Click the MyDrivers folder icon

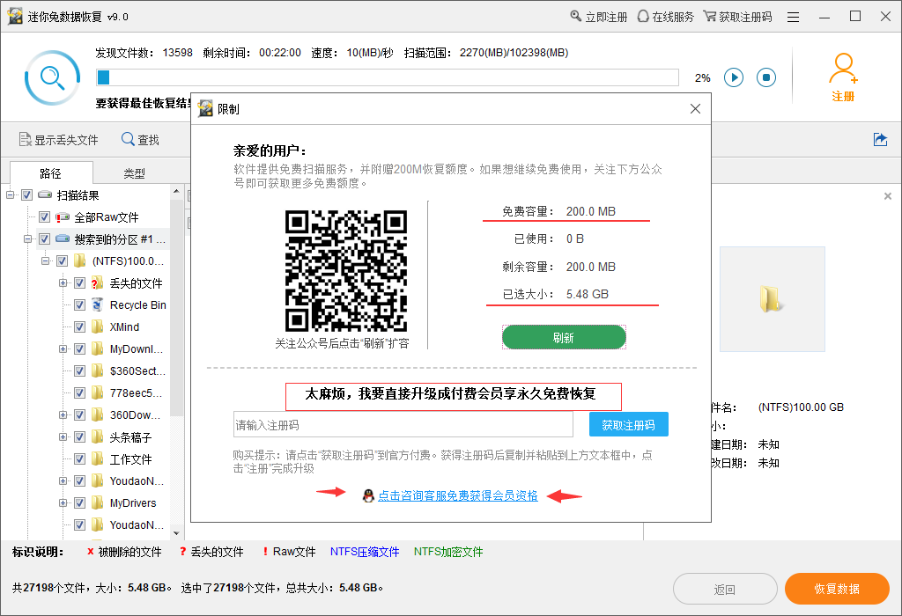pos(98,502)
